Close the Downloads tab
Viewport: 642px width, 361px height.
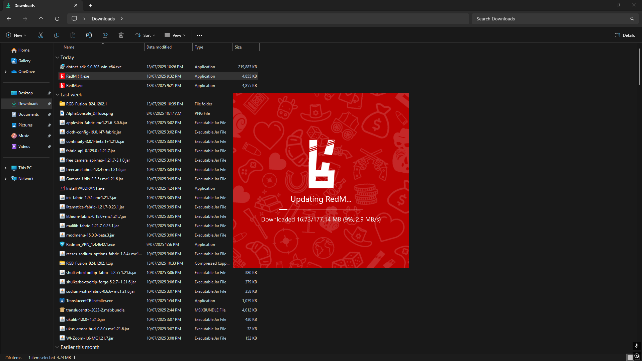click(x=76, y=5)
